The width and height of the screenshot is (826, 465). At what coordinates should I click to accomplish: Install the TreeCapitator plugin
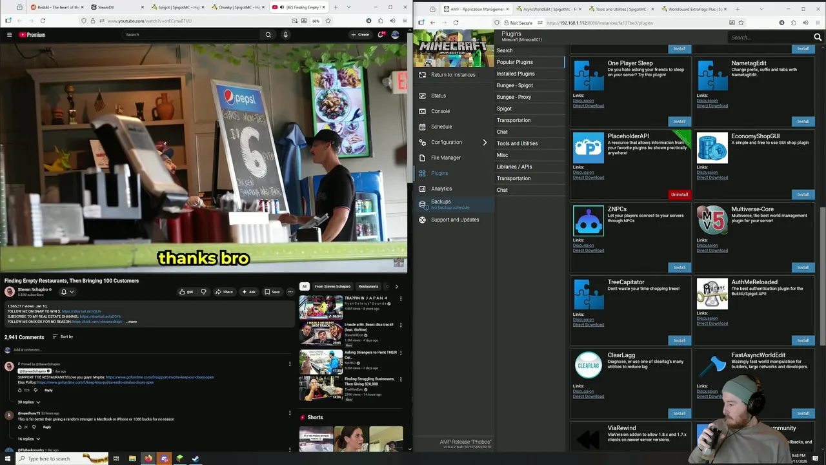(680, 340)
